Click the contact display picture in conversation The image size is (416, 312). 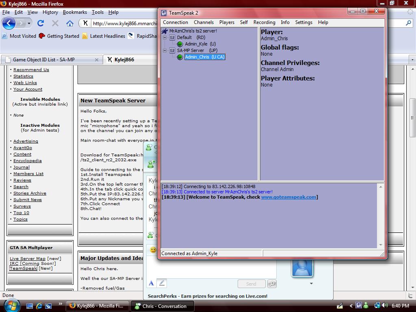click(x=302, y=268)
